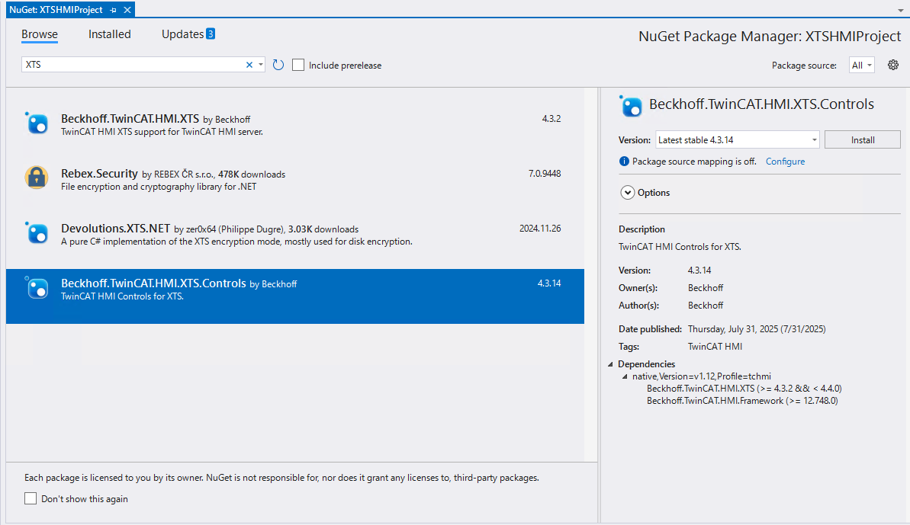The width and height of the screenshot is (910, 525).
Task: Check Don't show this again
Action: 31,499
